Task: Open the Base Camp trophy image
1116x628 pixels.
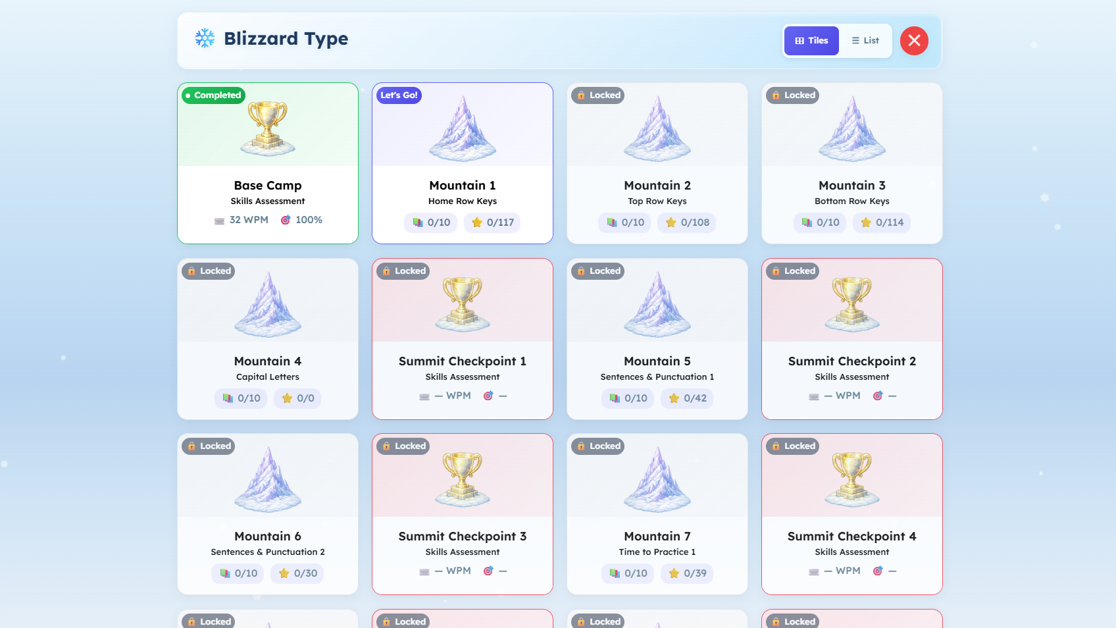Action: click(x=268, y=128)
